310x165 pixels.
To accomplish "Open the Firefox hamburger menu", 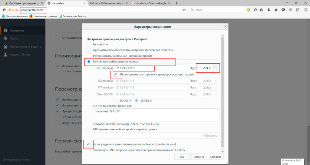I will point(306,10).
